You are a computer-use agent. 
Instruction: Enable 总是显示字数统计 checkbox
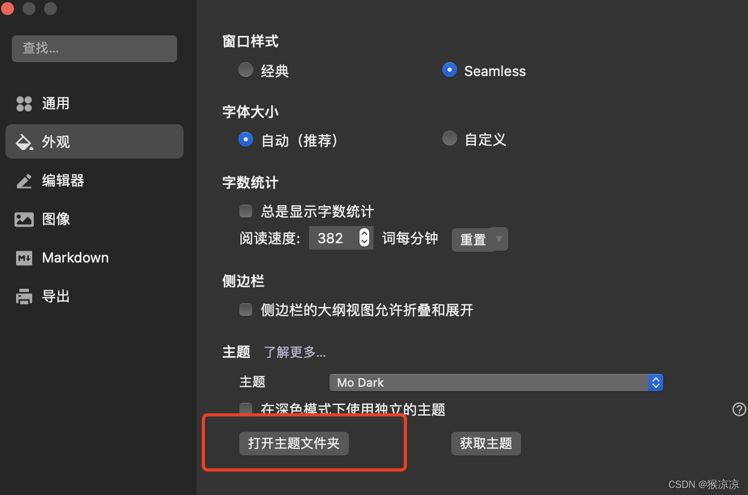pyautogui.click(x=246, y=211)
